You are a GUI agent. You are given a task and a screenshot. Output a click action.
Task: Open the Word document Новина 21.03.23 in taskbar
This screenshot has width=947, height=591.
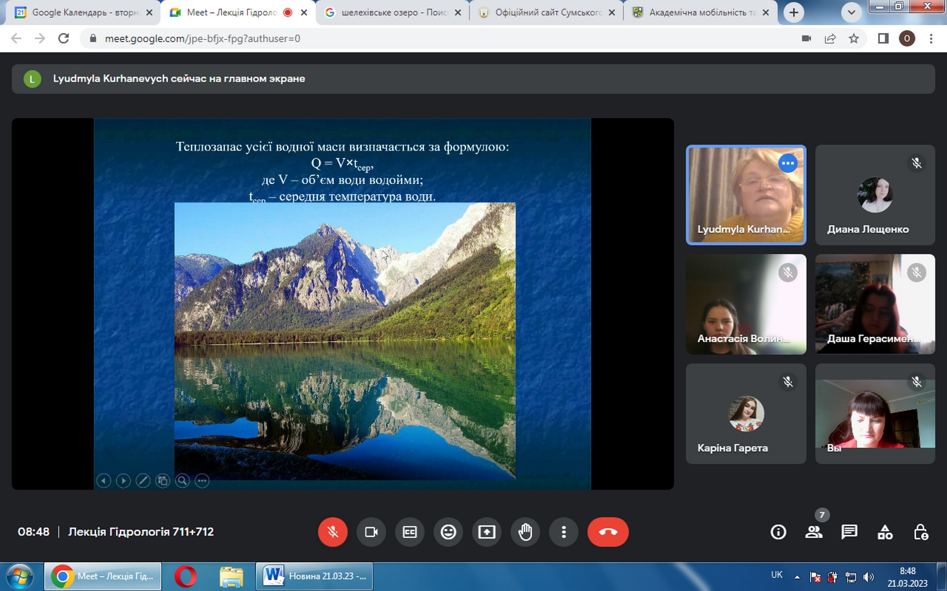(x=315, y=576)
